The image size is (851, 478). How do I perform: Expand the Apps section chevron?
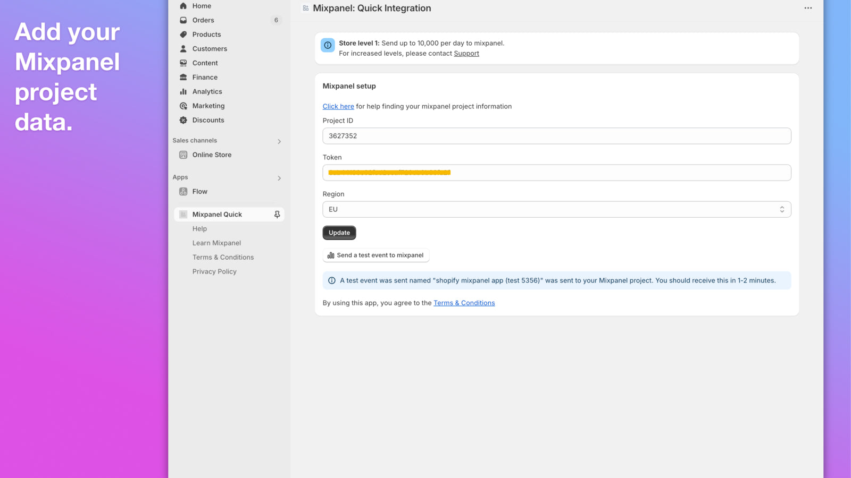(x=279, y=178)
